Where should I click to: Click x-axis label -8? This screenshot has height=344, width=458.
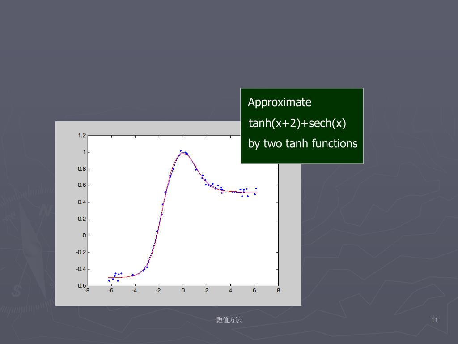[x=87, y=291]
